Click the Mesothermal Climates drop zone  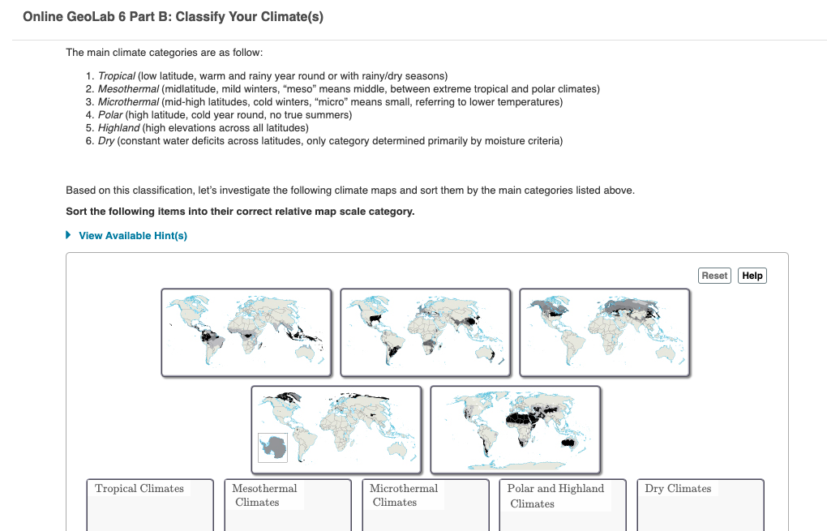coord(287,504)
